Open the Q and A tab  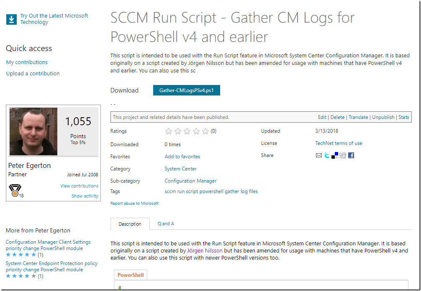pyautogui.click(x=166, y=224)
